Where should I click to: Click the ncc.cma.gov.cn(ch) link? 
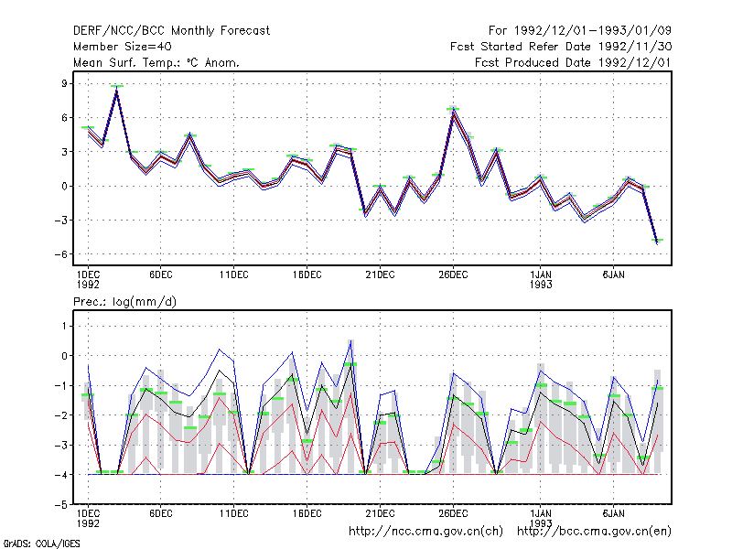425,532
